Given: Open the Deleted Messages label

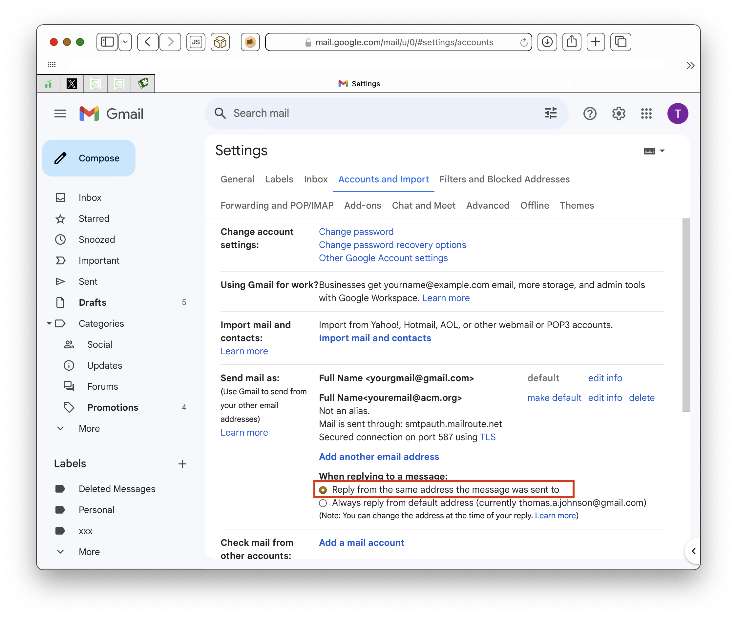Looking at the screenshot, I should point(116,489).
